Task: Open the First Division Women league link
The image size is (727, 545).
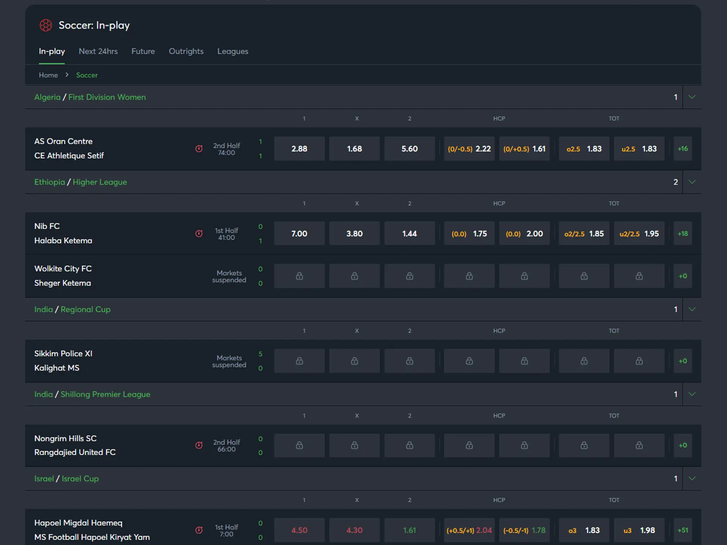Action: [x=107, y=97]
